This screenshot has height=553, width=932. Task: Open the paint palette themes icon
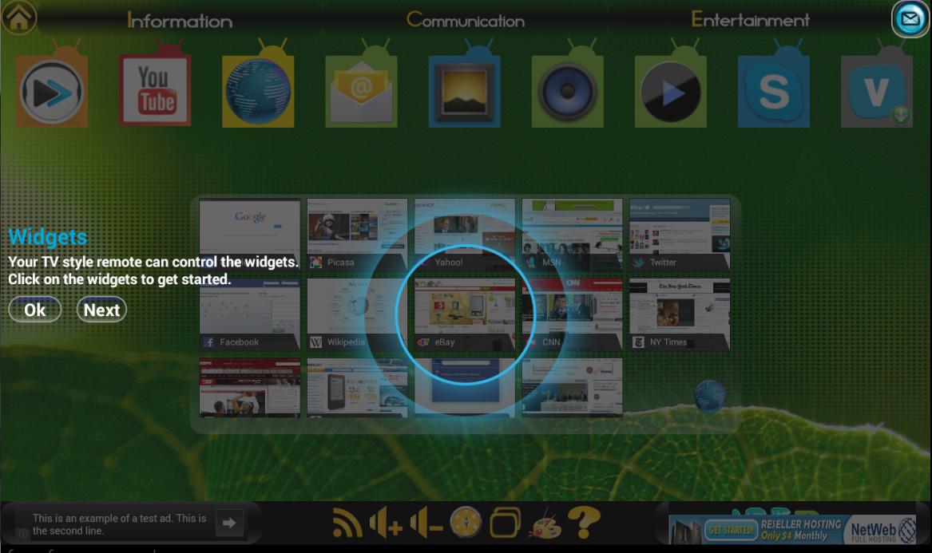tap(545, 523)
